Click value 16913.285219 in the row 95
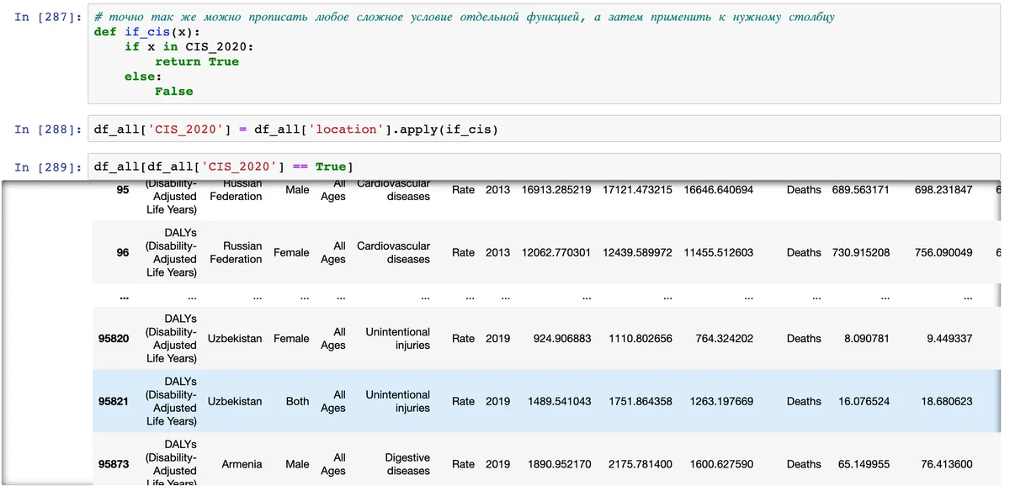The height and width of the screenshot is (491, 1010). (x=556, y=190)
